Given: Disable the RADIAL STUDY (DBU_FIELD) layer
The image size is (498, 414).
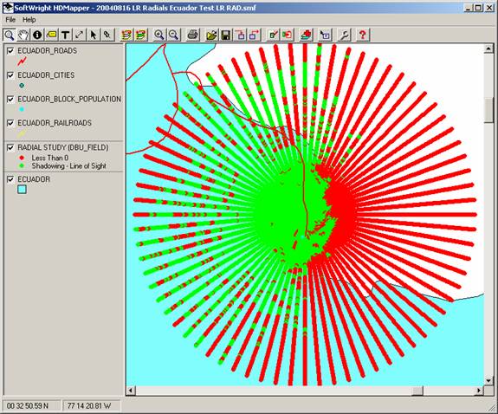Looking at the screenshot, I should [10, 147].
